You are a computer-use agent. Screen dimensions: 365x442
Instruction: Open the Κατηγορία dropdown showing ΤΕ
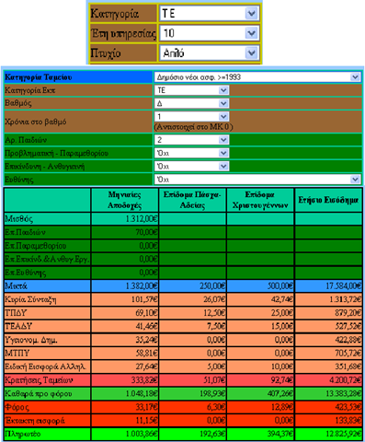click(210, 14)
